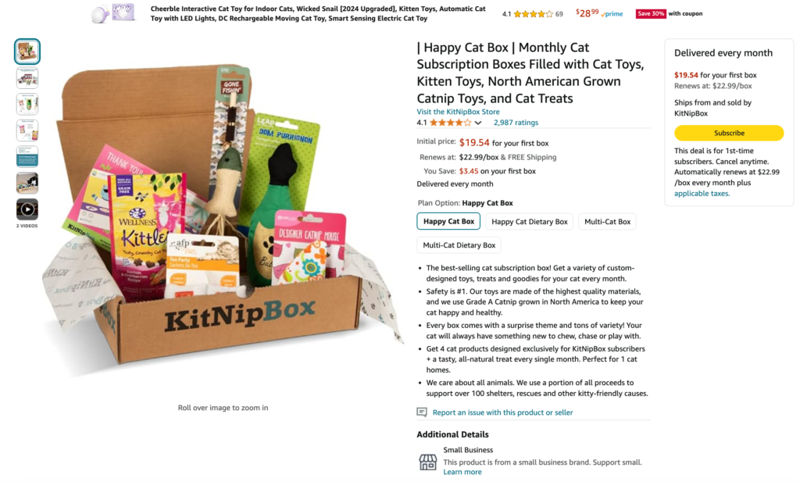Open the 2,987 ratings link
This screenshot has height=482, width=800.
pos(516,123)
